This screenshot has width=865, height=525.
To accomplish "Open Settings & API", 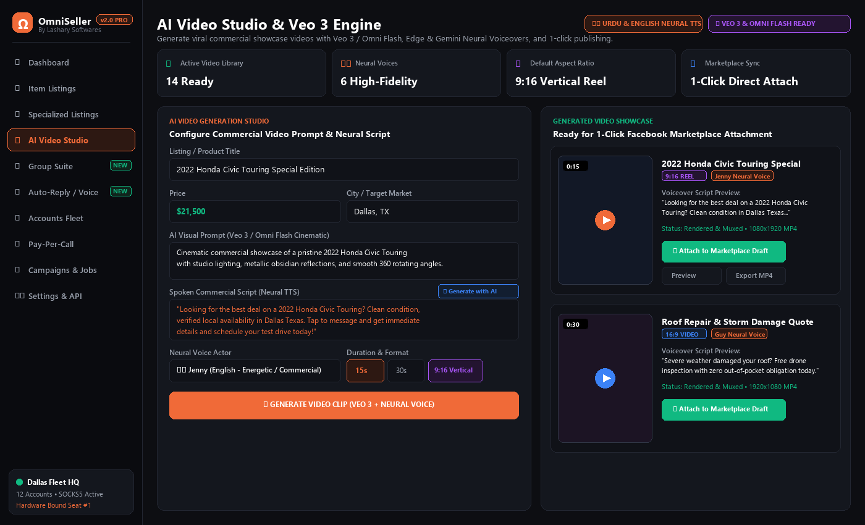I will point(71,296).
